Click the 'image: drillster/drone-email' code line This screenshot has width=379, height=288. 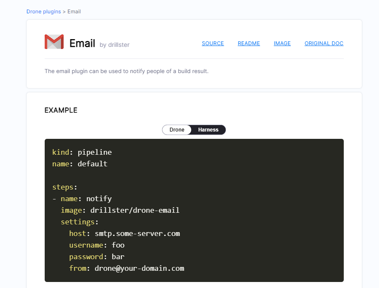tap(120, 210)
